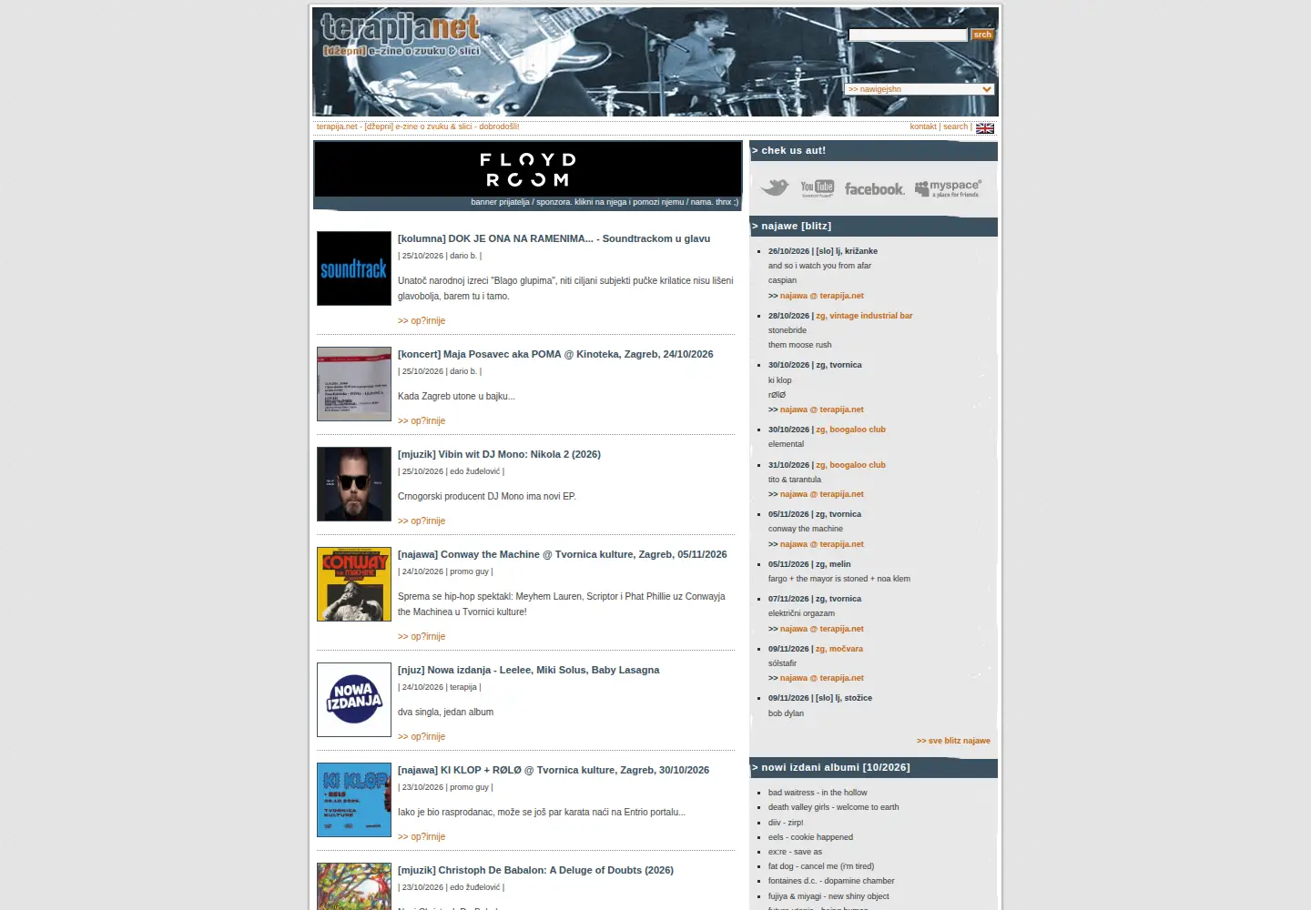1311x910 pixels.
Task: Read the DOK JE ONA NA RAMENIMA column
Action: [554, 238]
